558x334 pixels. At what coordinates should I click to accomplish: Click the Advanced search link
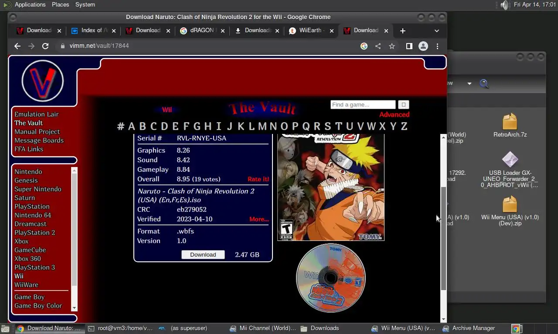click(x=394, y=115)
